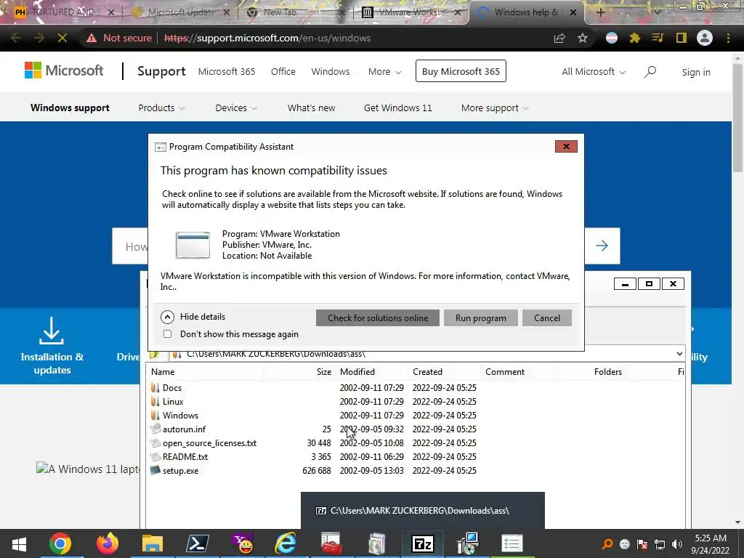Select the Linux folder in 7-Zip

pos(173,401)
